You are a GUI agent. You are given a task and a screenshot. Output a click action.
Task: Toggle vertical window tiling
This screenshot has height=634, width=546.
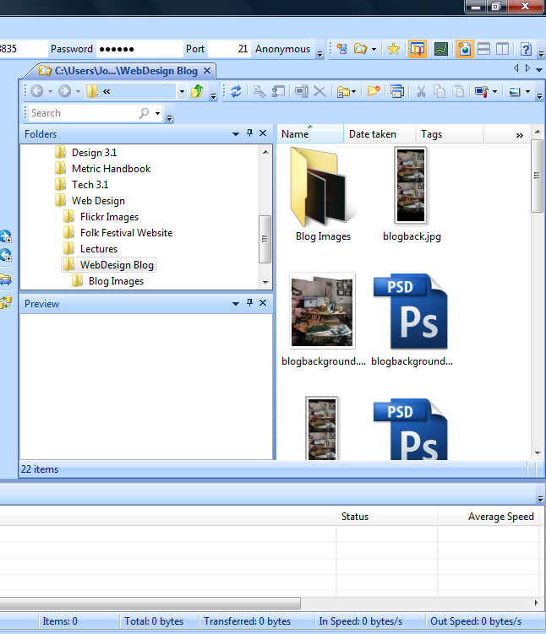(x=502, y=49)
